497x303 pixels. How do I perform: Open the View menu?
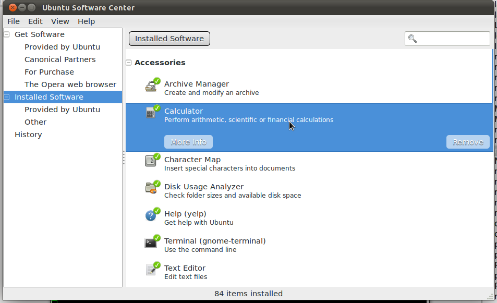point(60,21)
